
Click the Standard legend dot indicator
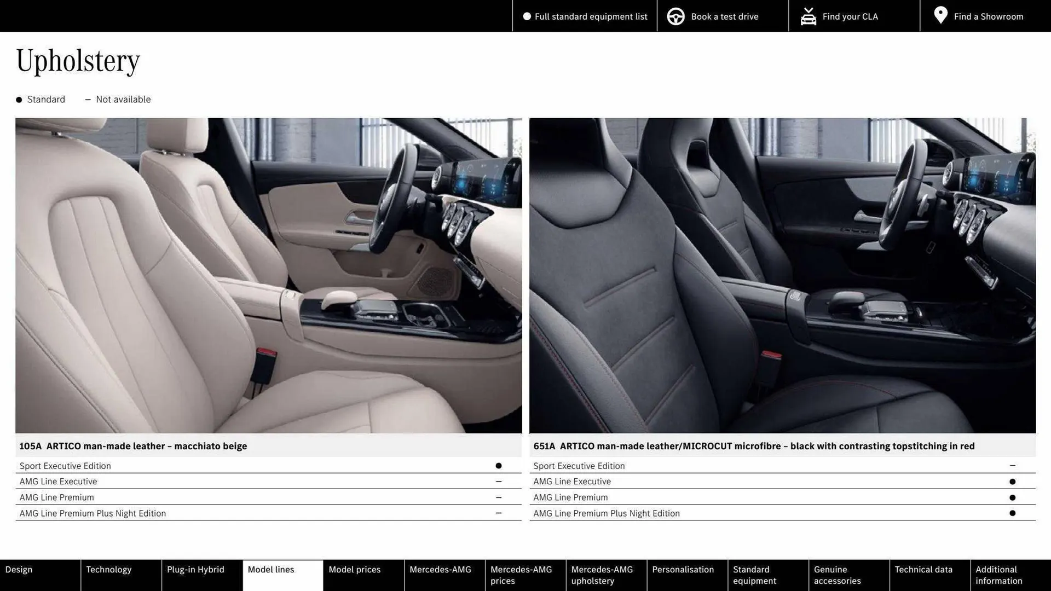(x=18, y=99)
